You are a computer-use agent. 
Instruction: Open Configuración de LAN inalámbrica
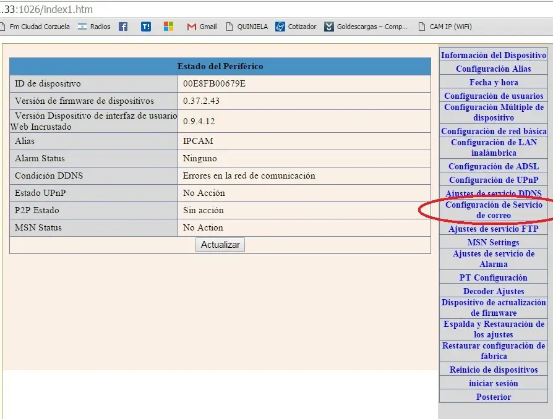pyautogui.click(x=494, y=148)
